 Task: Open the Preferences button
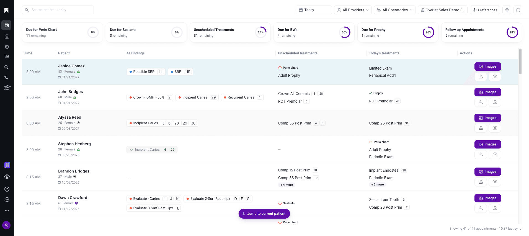pos(485,10)
